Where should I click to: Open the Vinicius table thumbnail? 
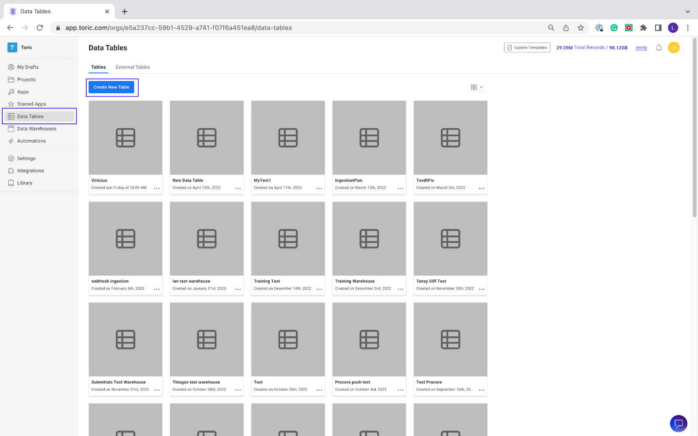click(x=126, y=138)
